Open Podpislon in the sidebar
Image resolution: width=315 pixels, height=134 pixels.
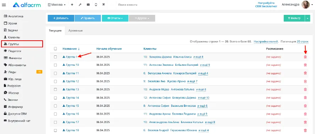[x=12, y=86]
